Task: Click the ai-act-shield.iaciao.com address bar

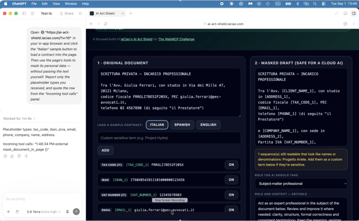Action: click(224, 24)
